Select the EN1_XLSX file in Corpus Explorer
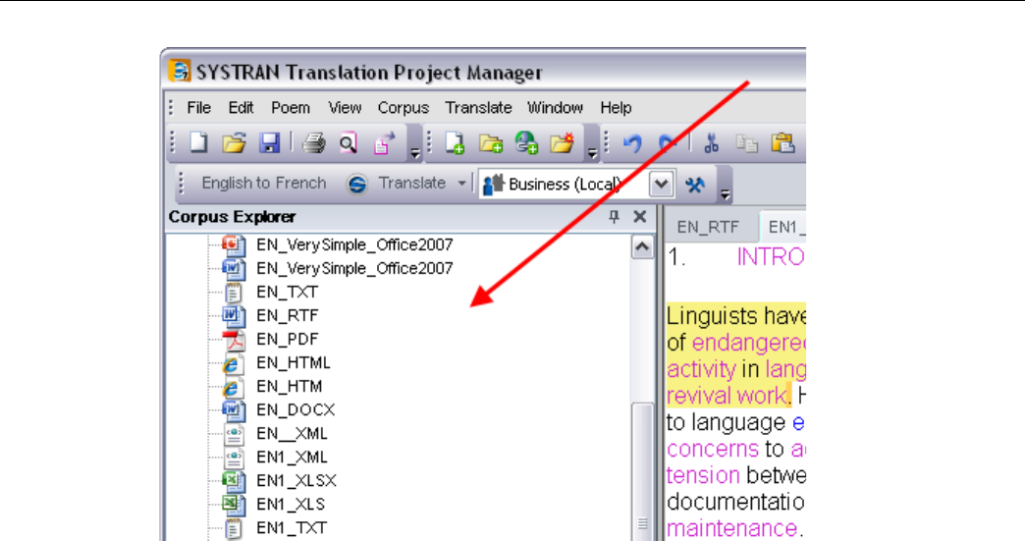Image resolution: width=1025 pixels, height=541 pixels. click(x=297, y=480)
